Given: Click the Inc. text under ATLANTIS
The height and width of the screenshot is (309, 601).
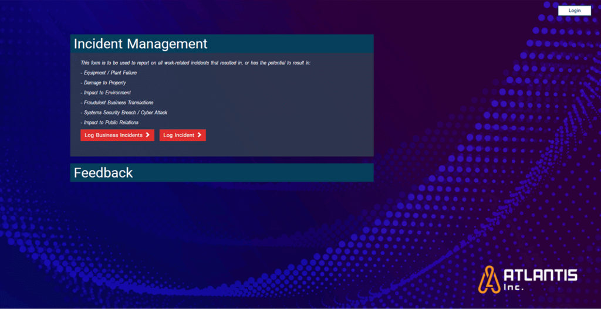Looking at the screenshot, I should click(x=514, y=288).
